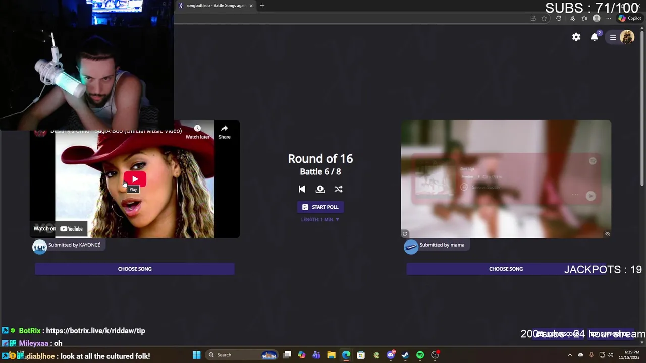Open Copilot app on the taskbar
The image size is (646, 363).
click(302, 355)
